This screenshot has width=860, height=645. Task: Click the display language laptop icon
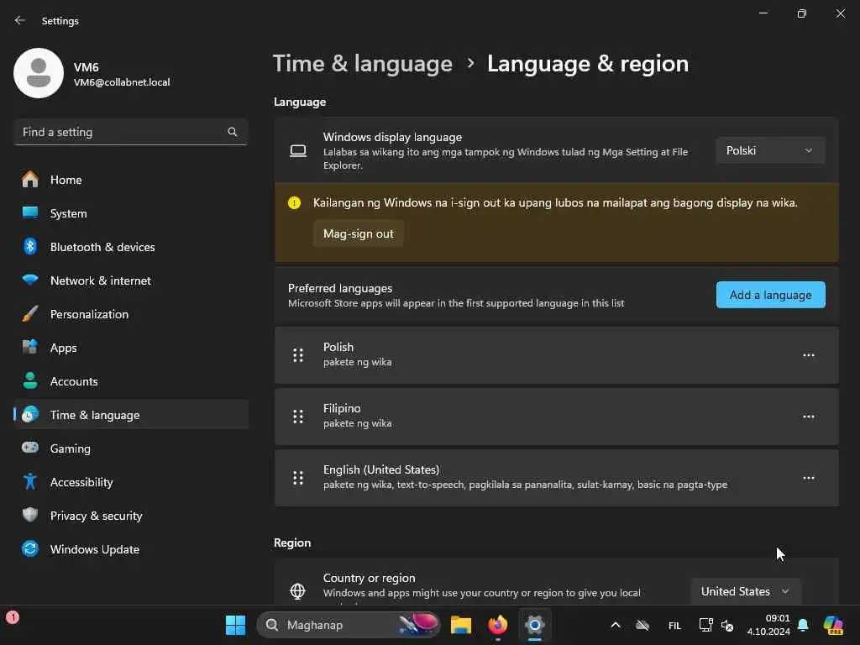pyautogui.click(x=298, y=151)
